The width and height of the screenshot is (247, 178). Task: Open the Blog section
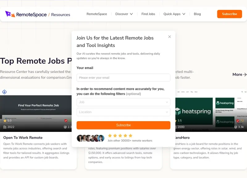[x=197, y=14]
